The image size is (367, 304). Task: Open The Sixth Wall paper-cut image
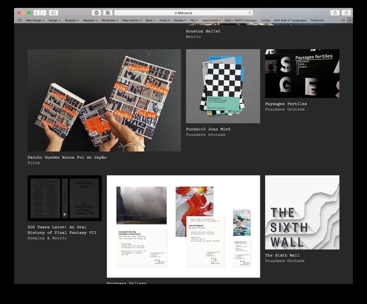pos(302,212)
